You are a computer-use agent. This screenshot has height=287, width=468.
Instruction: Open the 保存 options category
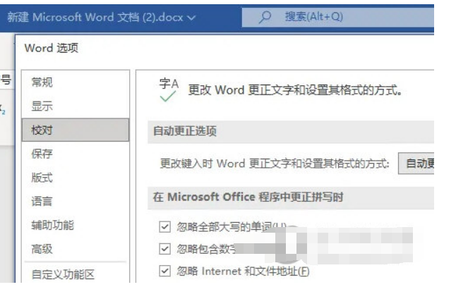pos(76,154)
